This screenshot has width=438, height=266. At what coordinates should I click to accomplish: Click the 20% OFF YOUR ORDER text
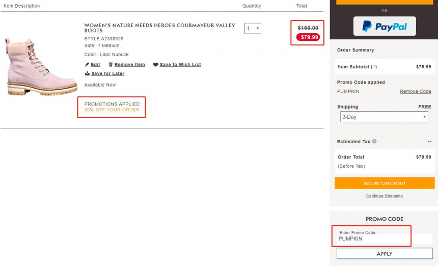tap(112, 110)
